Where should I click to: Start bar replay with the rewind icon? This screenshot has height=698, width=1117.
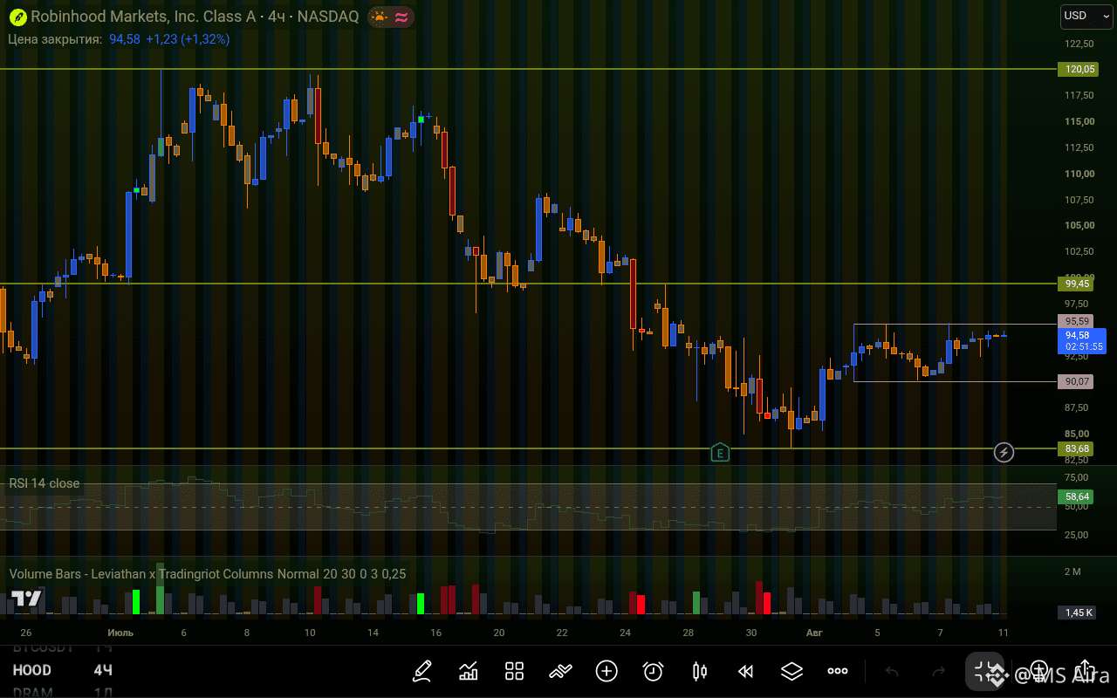745,671
